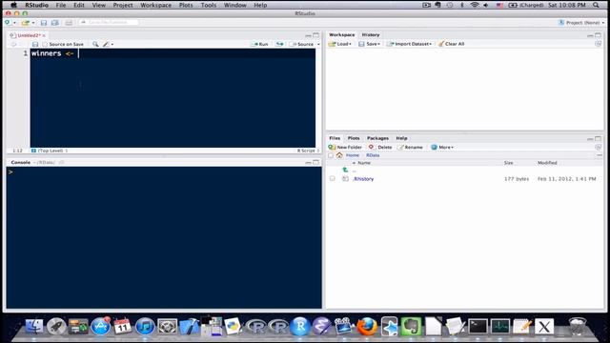Open the New File dropdown arrow
Viewport: 610px width, 343px height.
14,23
